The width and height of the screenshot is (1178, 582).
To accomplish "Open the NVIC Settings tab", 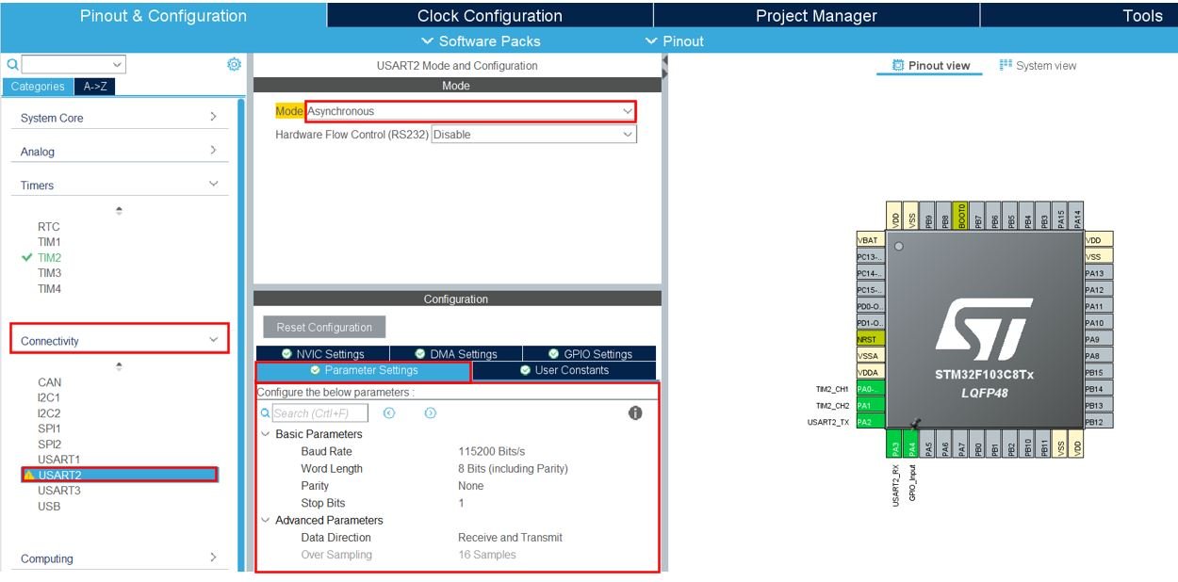I will click(323, 354).
